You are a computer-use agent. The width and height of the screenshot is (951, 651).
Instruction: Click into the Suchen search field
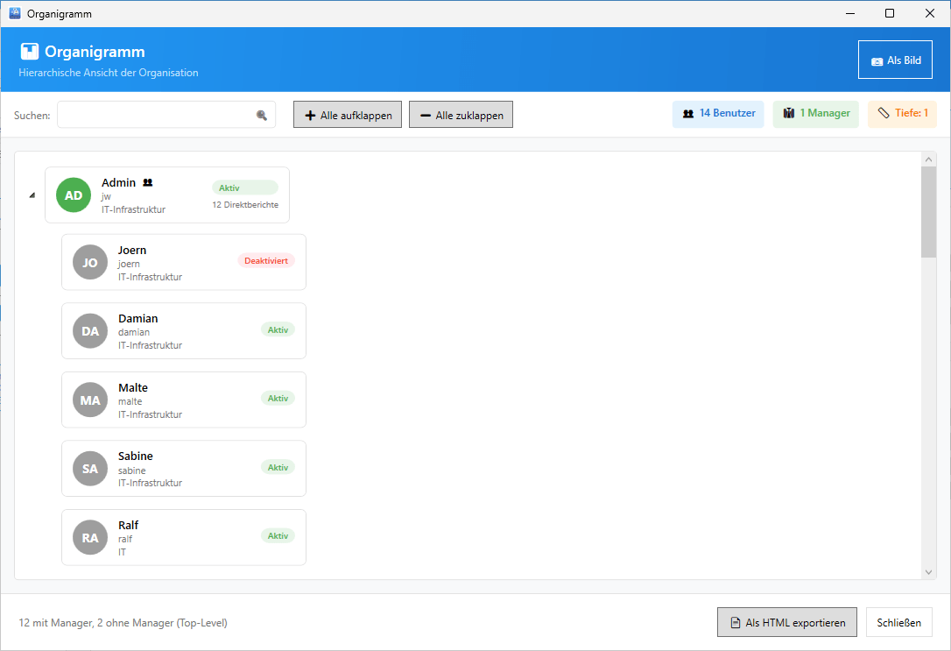click(156, 115)
